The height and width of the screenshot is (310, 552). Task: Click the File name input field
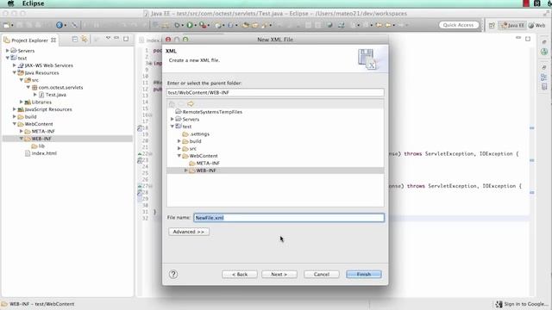(x=289, y=218)
